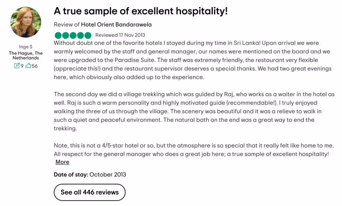The height and width of the screenshot is (206, 342).
Task: Click the contributions pencil icon
Action: point(17,65)
